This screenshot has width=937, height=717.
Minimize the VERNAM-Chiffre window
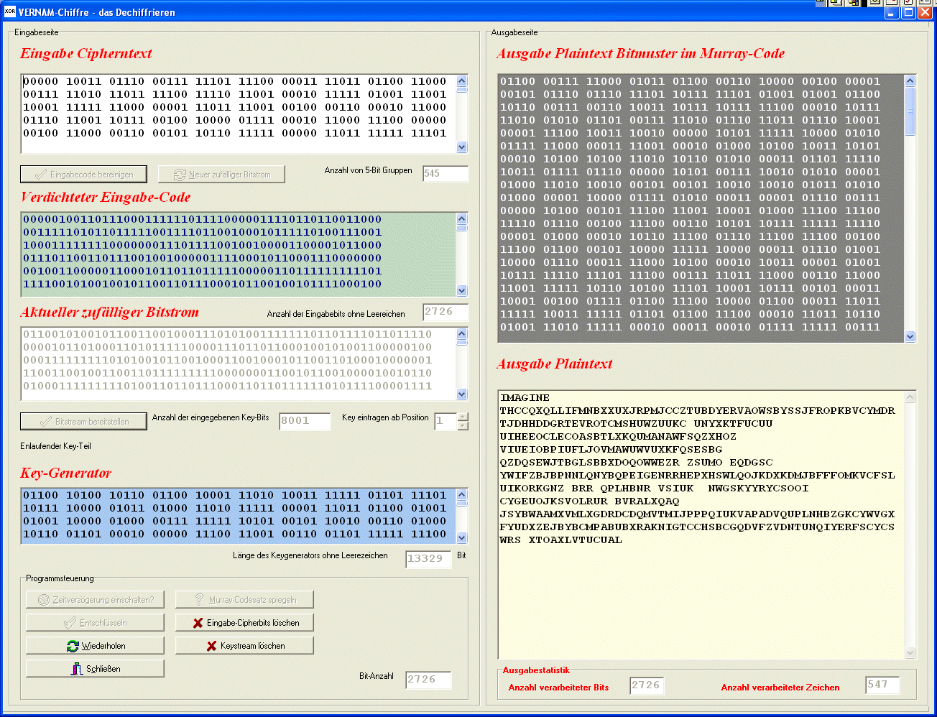click(x=892, y=12)
